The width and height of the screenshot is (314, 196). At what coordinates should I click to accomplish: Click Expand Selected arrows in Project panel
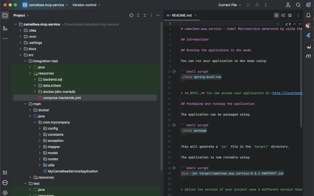click(x=138, y=15)
